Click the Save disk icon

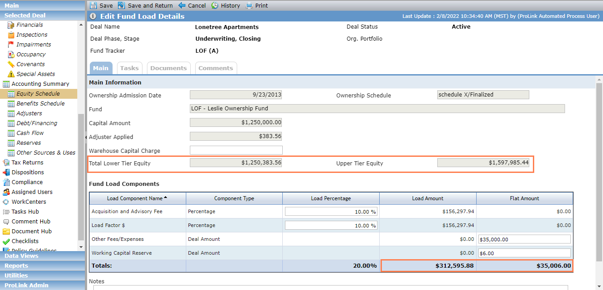point(93,5)
